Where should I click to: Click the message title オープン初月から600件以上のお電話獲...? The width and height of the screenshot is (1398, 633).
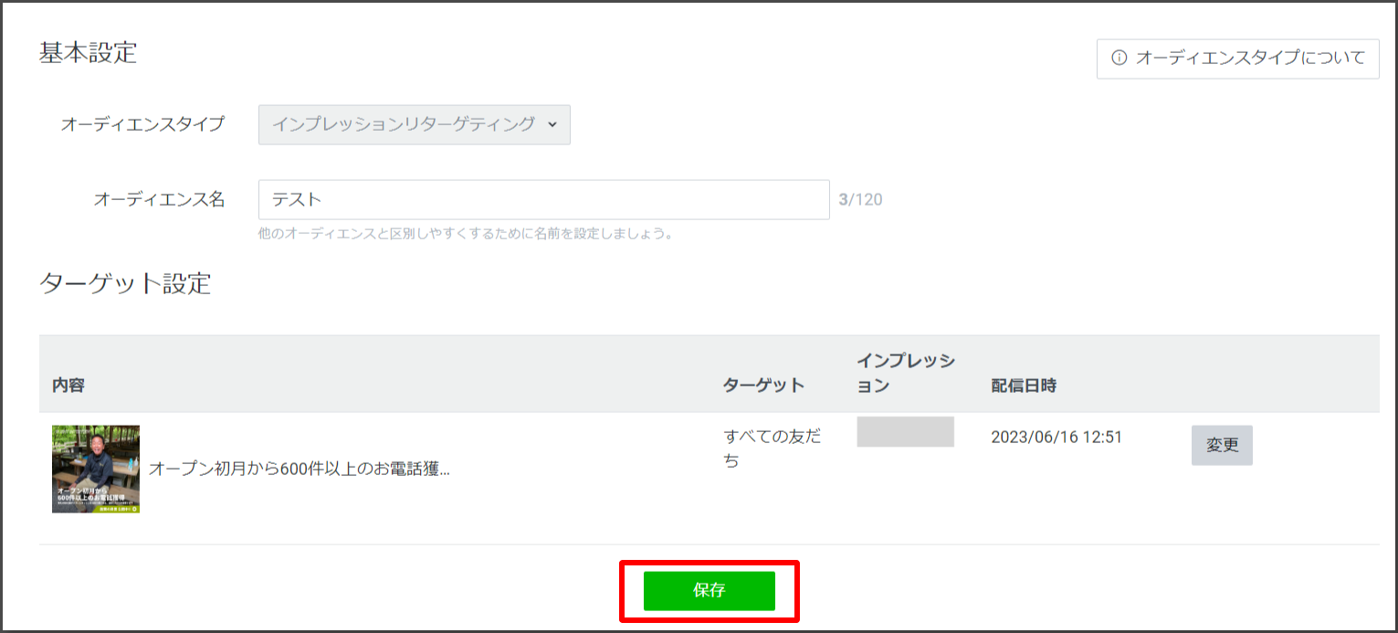tap(300, 469)
